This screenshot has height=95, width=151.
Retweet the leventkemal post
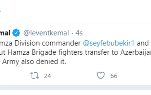(34, 75)
